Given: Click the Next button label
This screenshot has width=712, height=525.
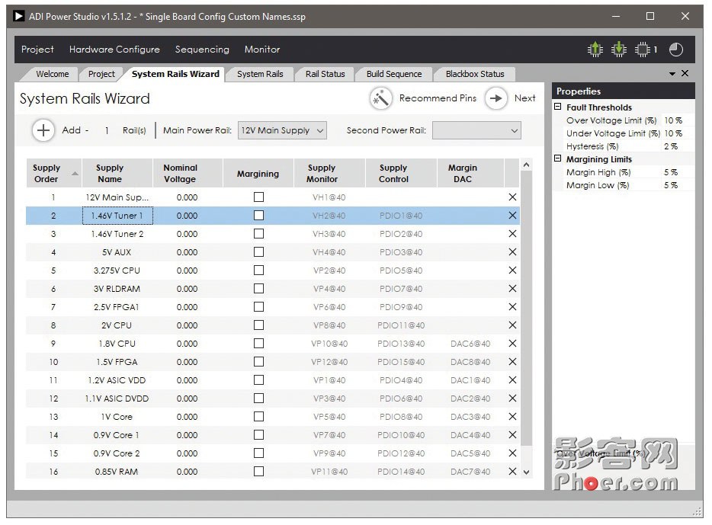Looking at the screenshot, I should [525, 98].
